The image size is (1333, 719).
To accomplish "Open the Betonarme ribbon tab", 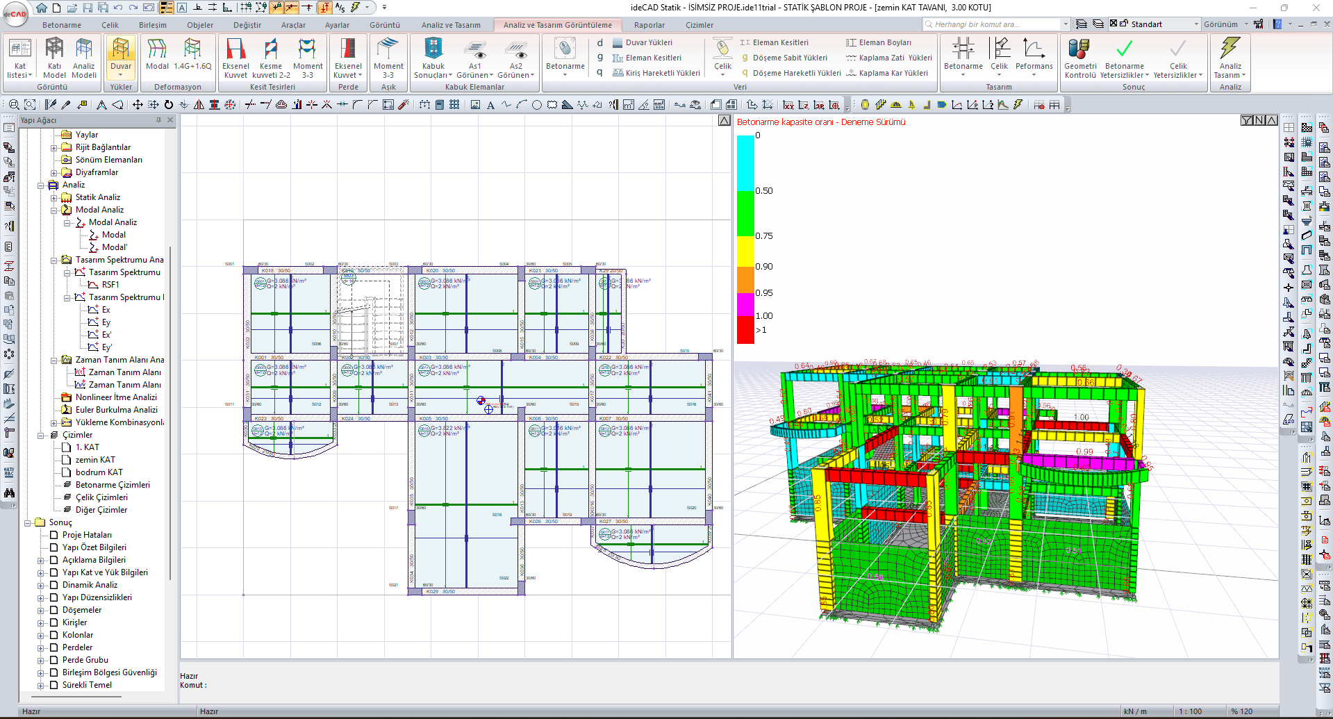I will coord(62,25).
